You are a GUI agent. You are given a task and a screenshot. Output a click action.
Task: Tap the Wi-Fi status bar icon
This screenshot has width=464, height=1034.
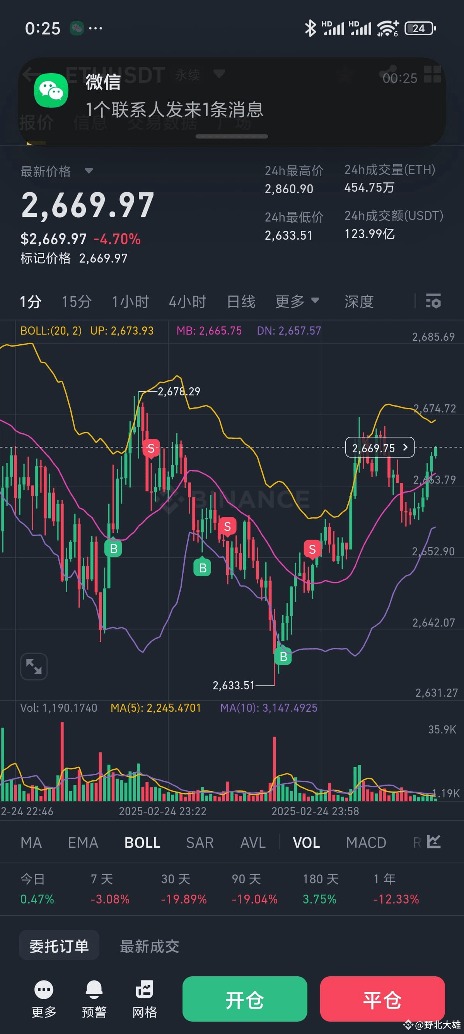(x=387, y=29)
